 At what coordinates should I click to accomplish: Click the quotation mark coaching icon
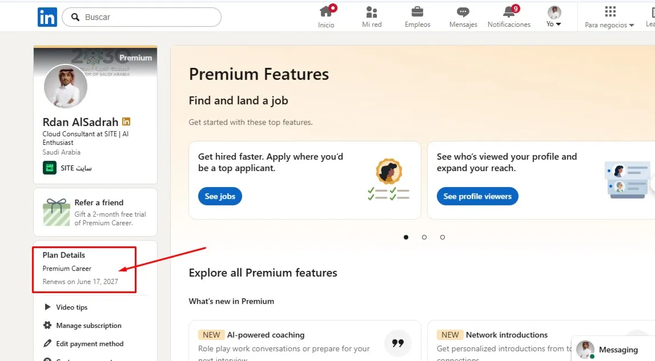coord(397,343)
